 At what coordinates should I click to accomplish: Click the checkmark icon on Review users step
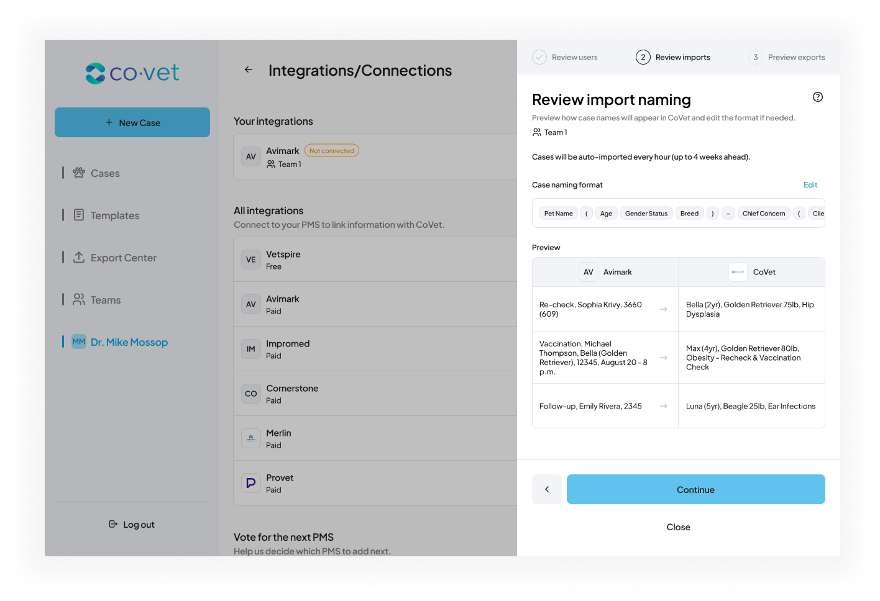click(x=539, y=57)
